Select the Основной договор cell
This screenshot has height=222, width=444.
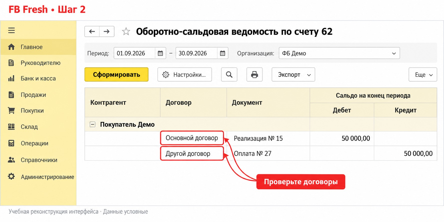coord(192,138)
